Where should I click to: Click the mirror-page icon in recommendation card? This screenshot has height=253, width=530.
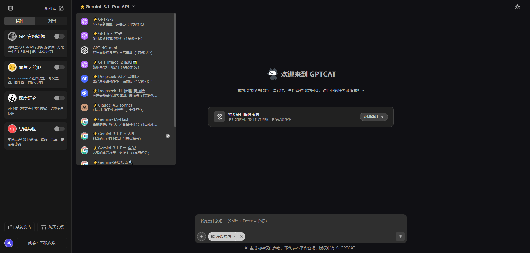click(219, 117)
